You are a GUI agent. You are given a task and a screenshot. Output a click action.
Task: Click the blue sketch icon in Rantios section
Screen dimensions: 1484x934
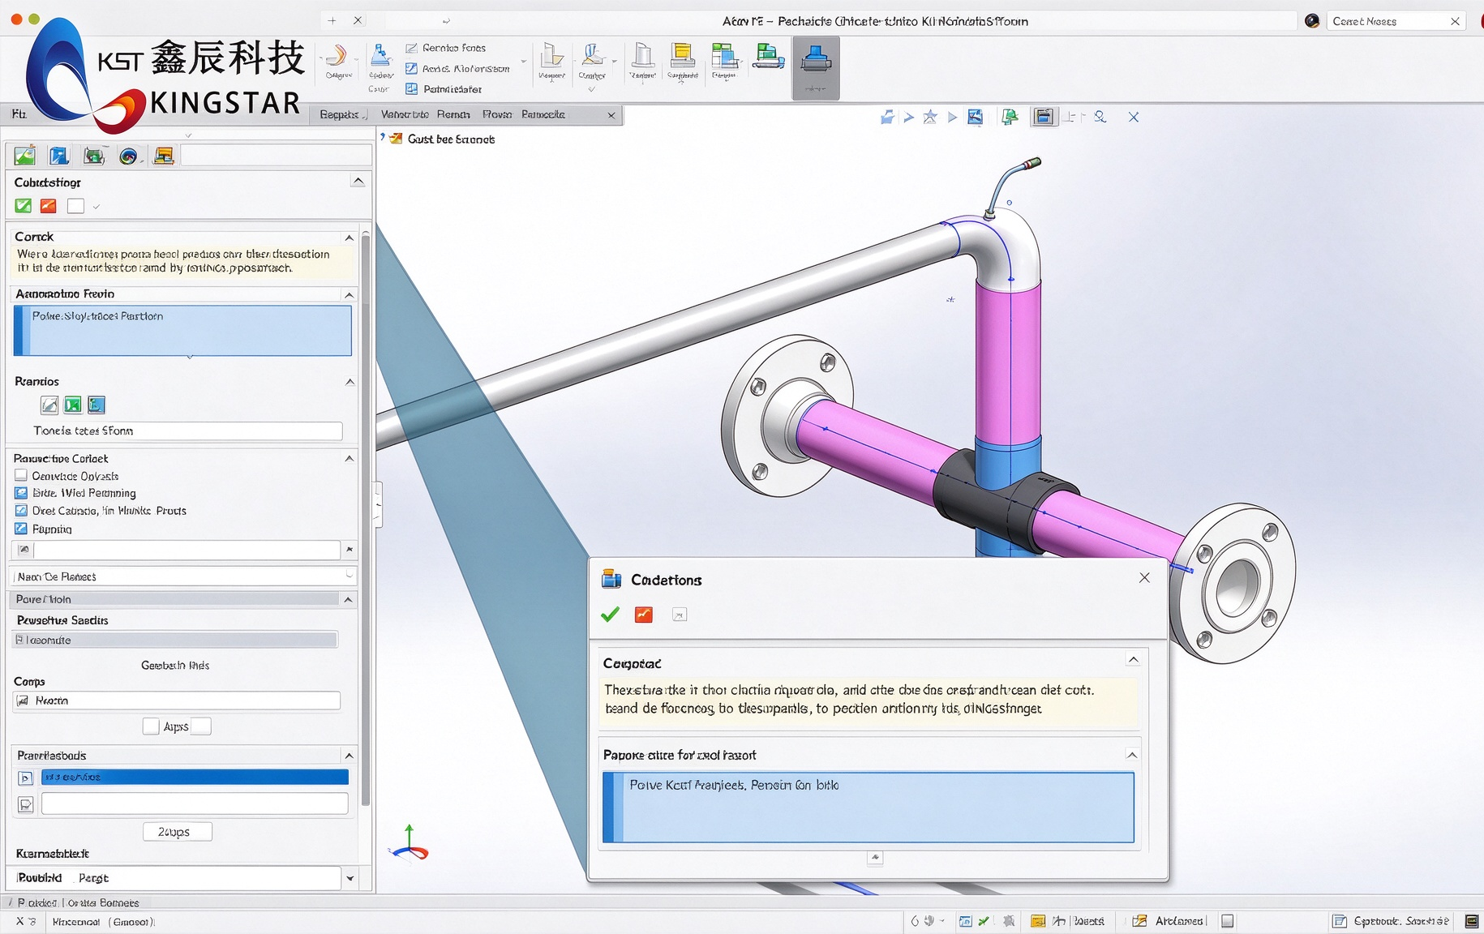(x=97, y=405)
